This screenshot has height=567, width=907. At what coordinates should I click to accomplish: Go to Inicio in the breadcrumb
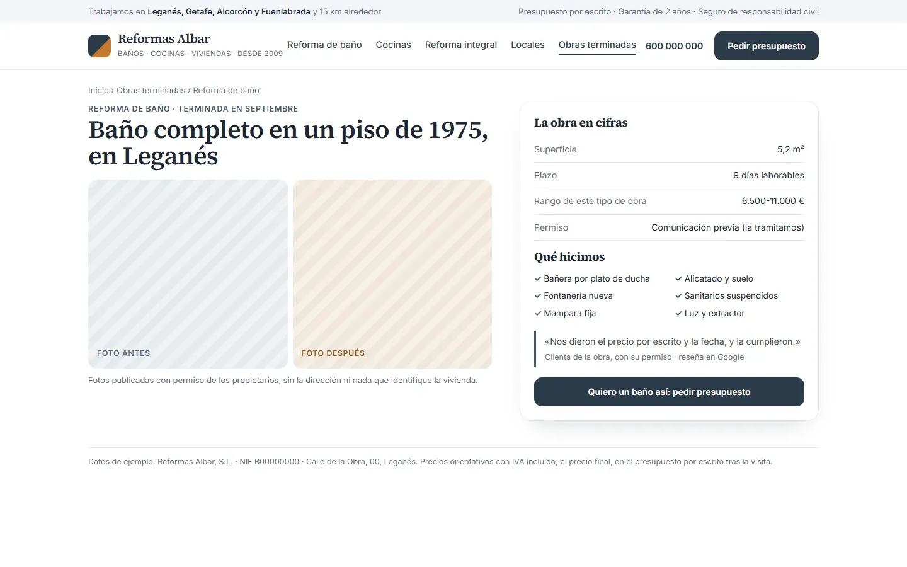click(98, 90)
